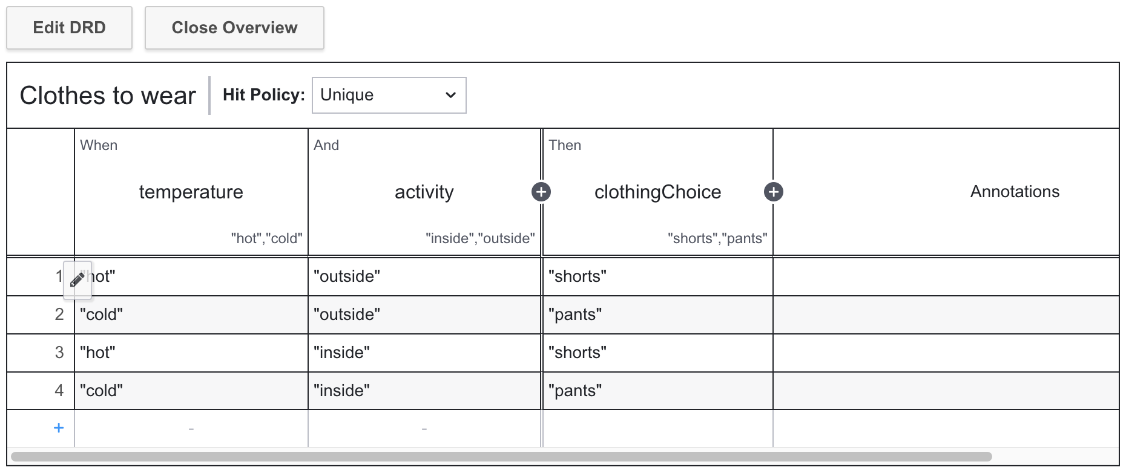Select row number 2
This screenshot has width=1126, height=473.
(x=59, y=315)
